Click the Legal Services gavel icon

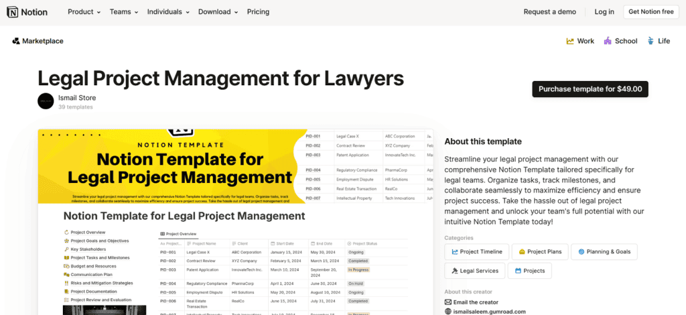point(455,271)
